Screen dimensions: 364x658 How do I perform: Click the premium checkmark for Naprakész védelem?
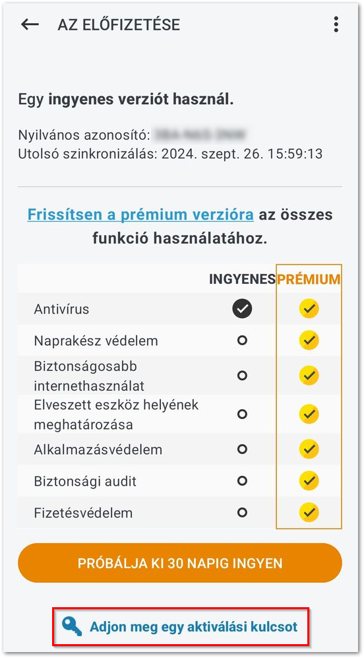[309, 341]
